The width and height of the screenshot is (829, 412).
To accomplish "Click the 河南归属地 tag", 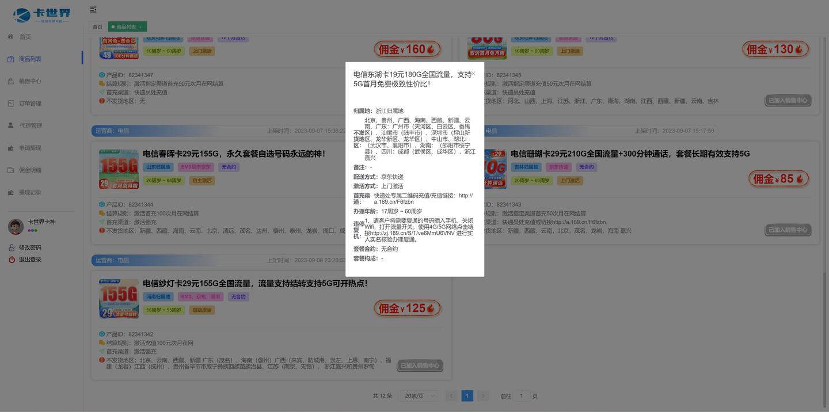I will 158,297.
